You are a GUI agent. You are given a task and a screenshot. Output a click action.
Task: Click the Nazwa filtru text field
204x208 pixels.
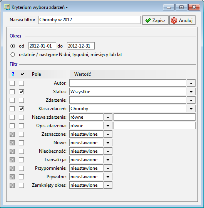click(x=89, y=20)
